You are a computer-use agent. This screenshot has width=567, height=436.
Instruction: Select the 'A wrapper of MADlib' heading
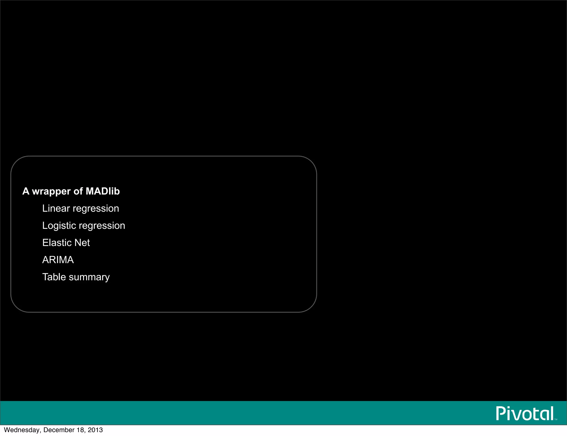click(x=71, y=191)
